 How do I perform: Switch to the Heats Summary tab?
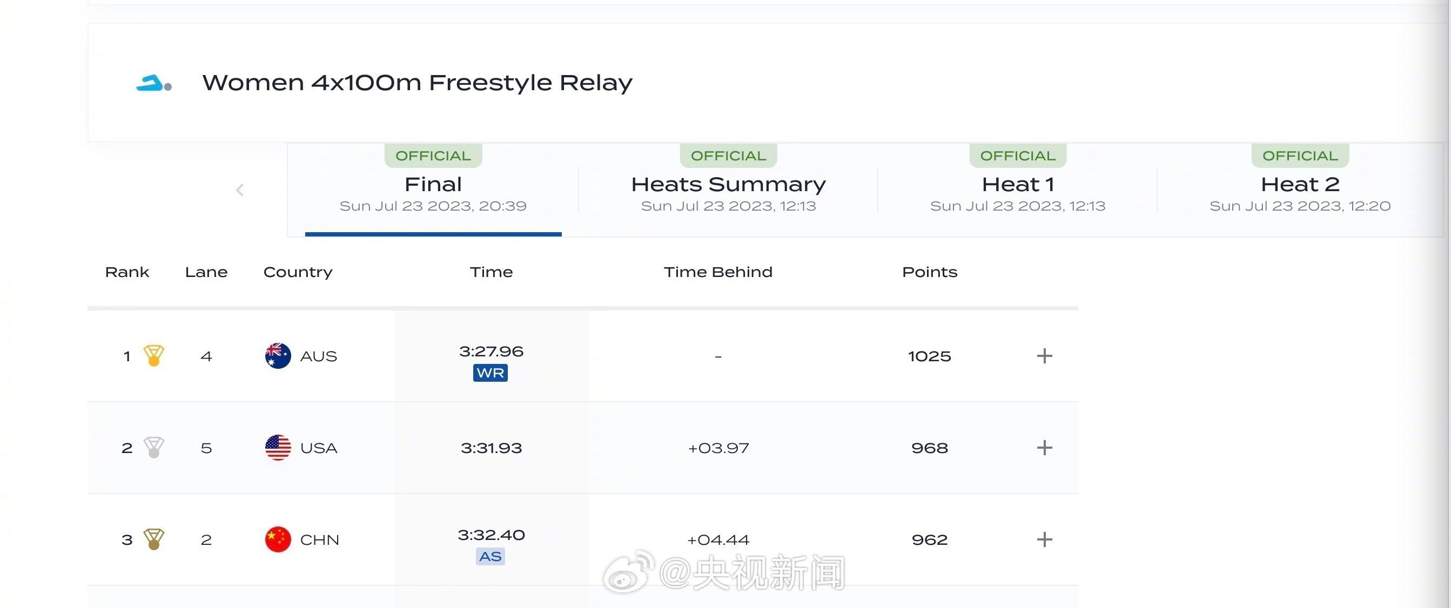click(728, 191)
